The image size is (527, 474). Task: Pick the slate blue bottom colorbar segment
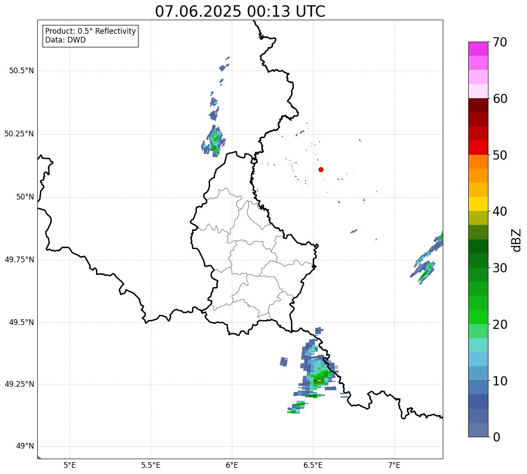pyautogui.click(x=478, y=430)
